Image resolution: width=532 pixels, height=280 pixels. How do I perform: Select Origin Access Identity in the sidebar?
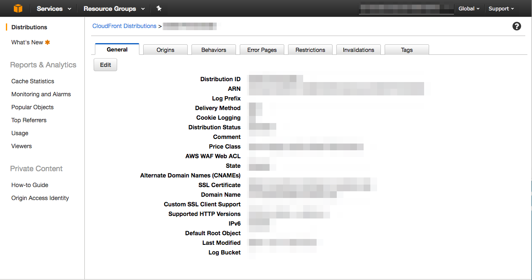(40, 198)
